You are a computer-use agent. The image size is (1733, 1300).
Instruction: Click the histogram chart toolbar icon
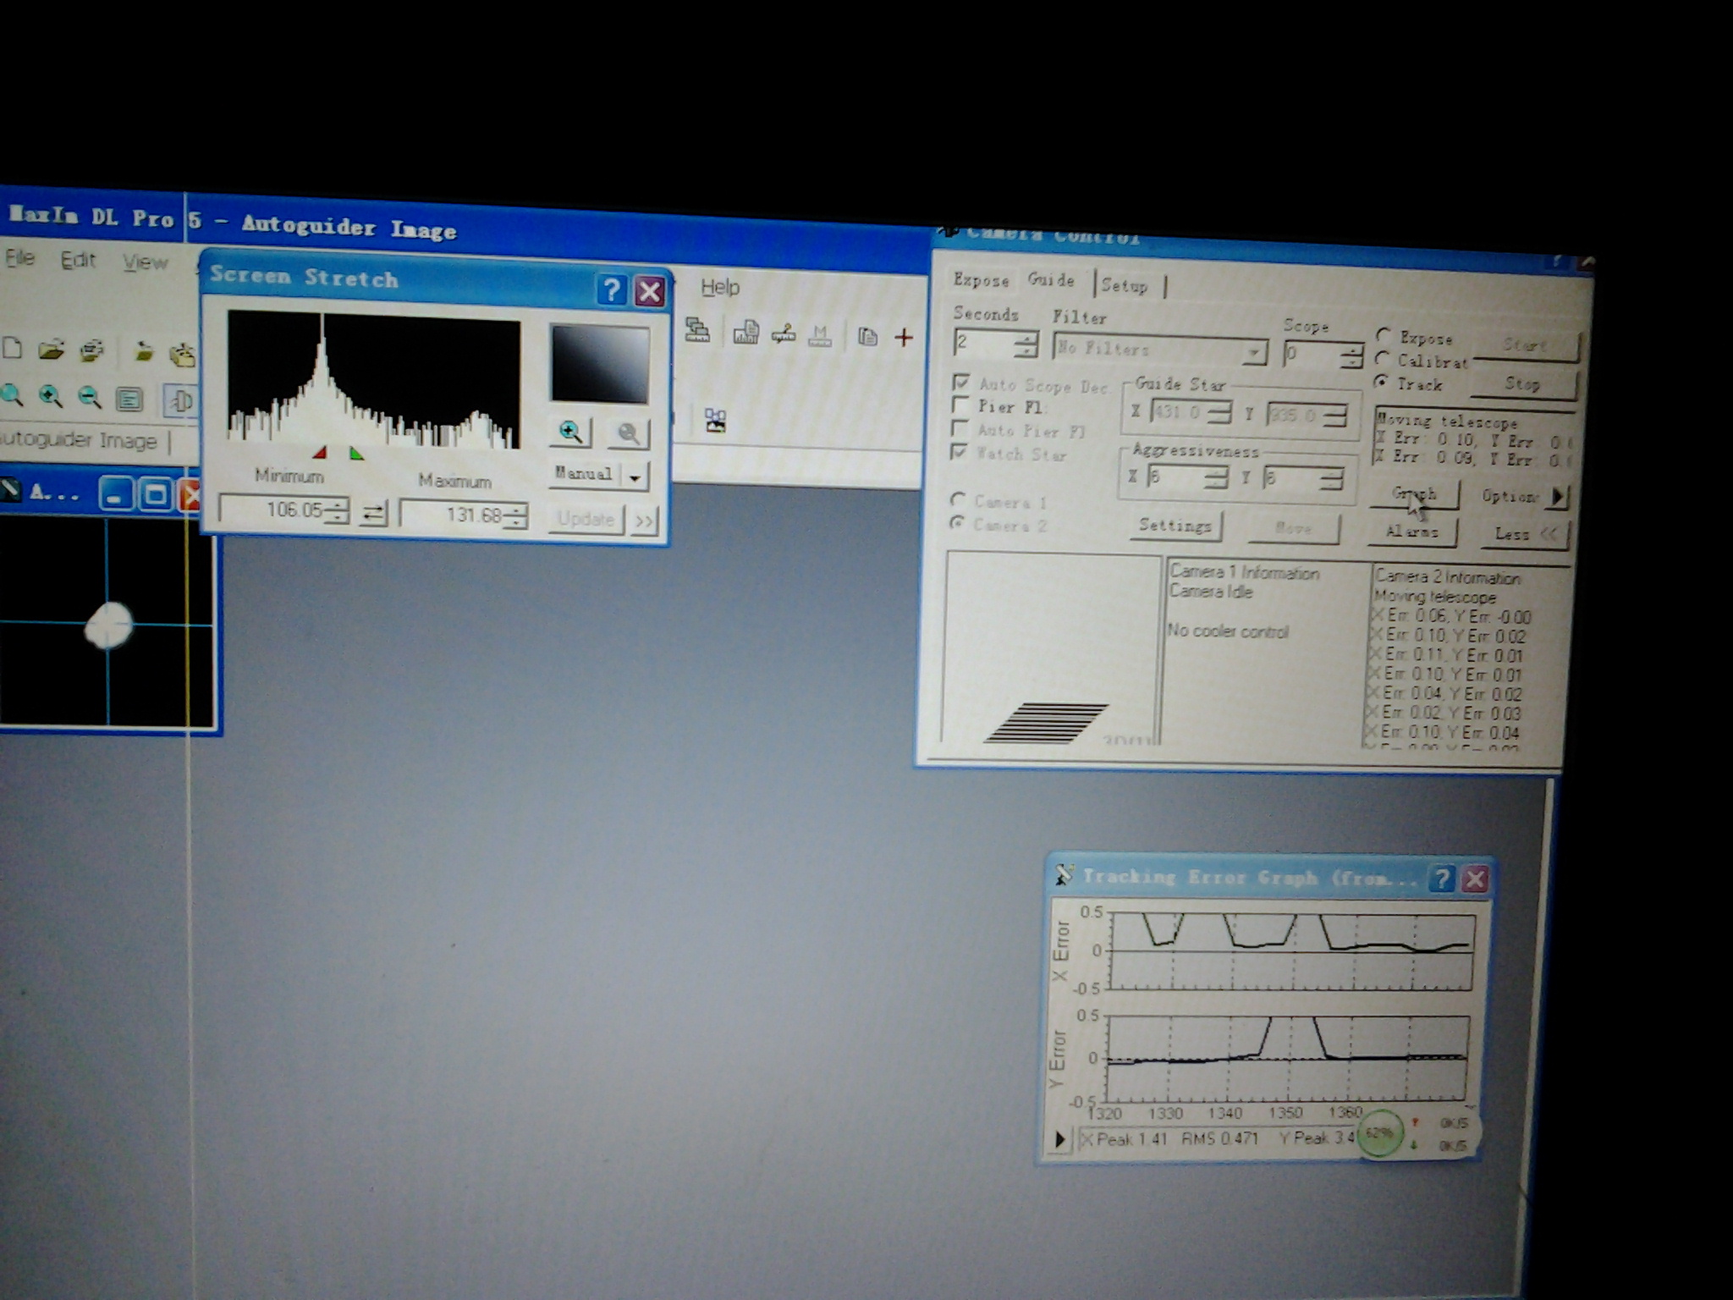click(x=745, y=333)
